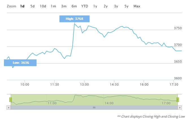Click the Low: 3636 label
188x119 pixels.
[x=20, y=63]
